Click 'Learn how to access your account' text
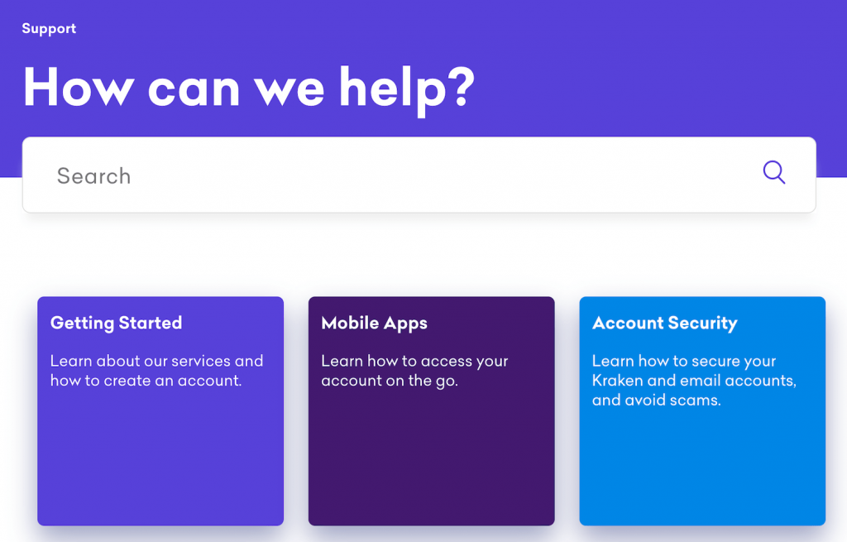847x542 pixels. (415, 371)
